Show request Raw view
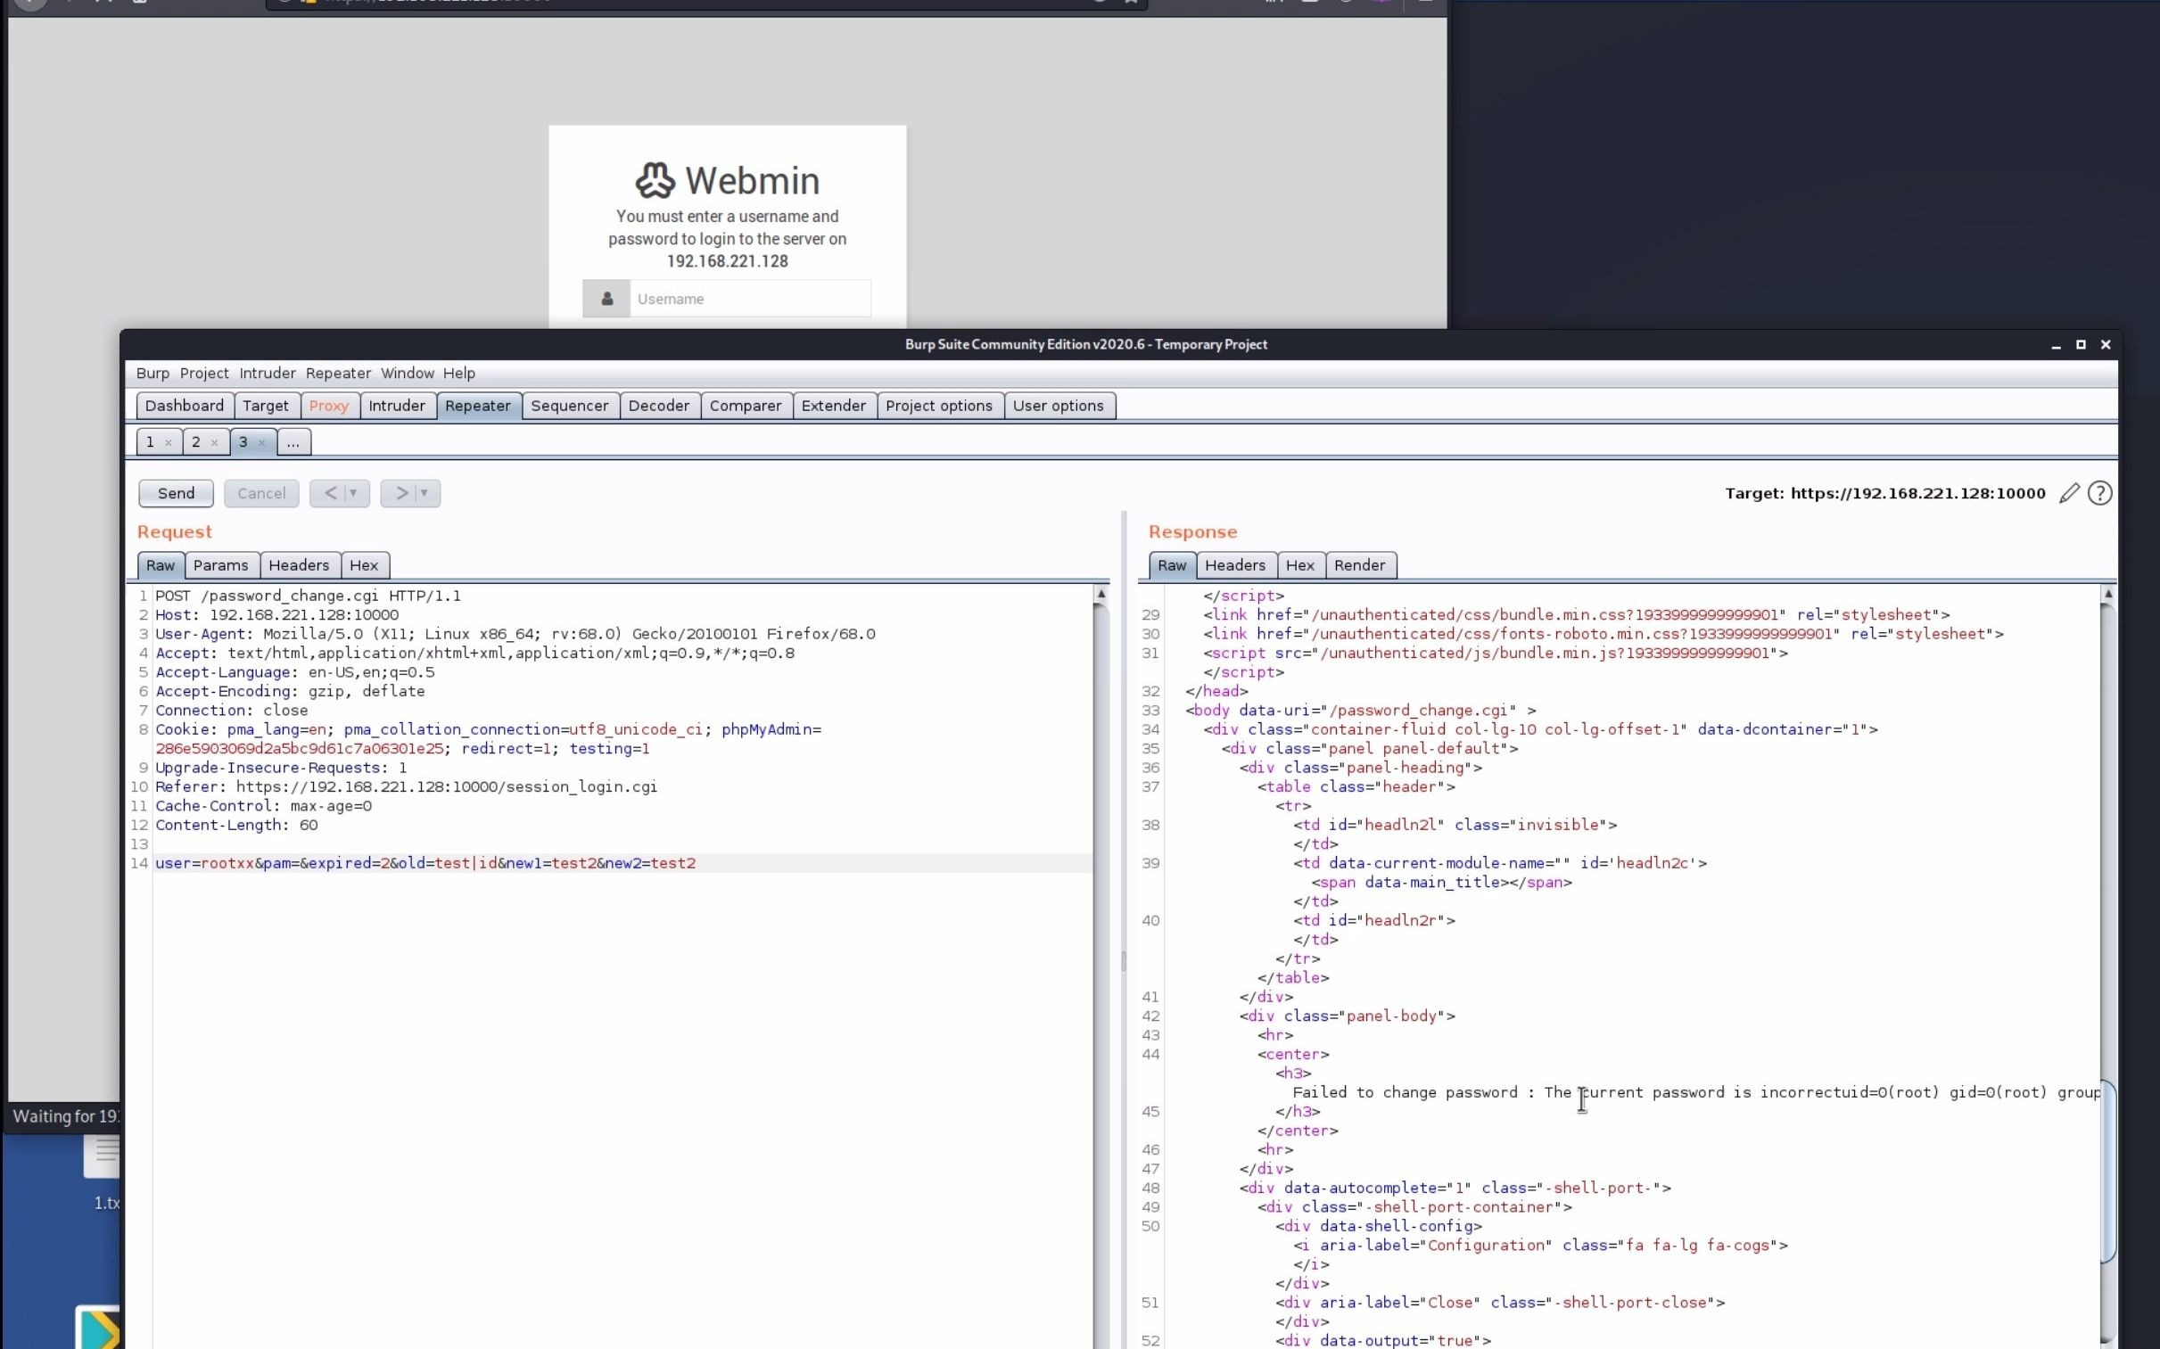The image size is (2160, 1349). coord(161,565)
